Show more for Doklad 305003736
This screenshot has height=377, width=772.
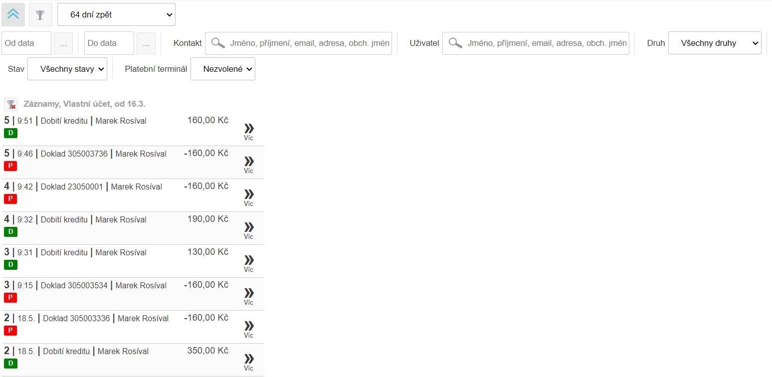[248, 165]
